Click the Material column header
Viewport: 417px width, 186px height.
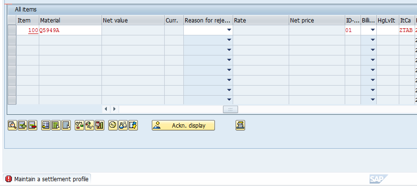coord(70,20)
